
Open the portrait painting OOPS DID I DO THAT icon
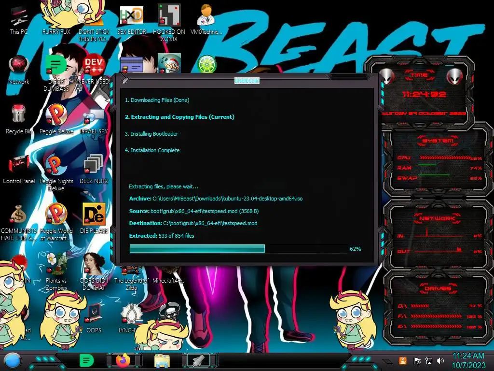[94, 272]
